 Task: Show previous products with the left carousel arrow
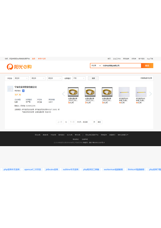[x=64, y=94]
